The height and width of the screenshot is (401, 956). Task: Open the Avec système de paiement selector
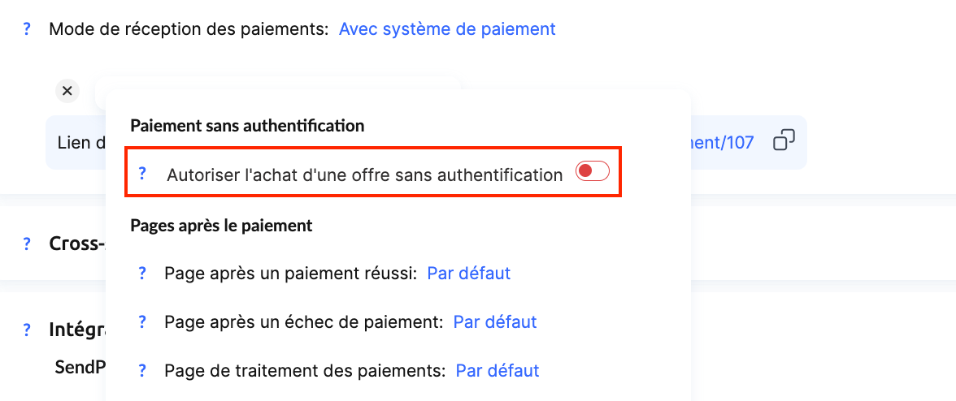[447, 29]
